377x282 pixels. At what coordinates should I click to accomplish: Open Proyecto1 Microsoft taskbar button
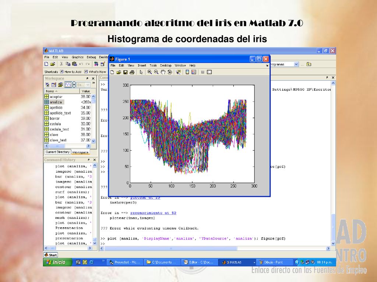(x=125, y=262)
